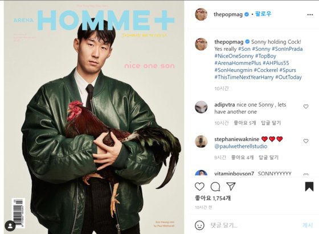Like stephaniewaknine's comment heart
This screenshot has width=319, height=234.
tap(306, 141)
